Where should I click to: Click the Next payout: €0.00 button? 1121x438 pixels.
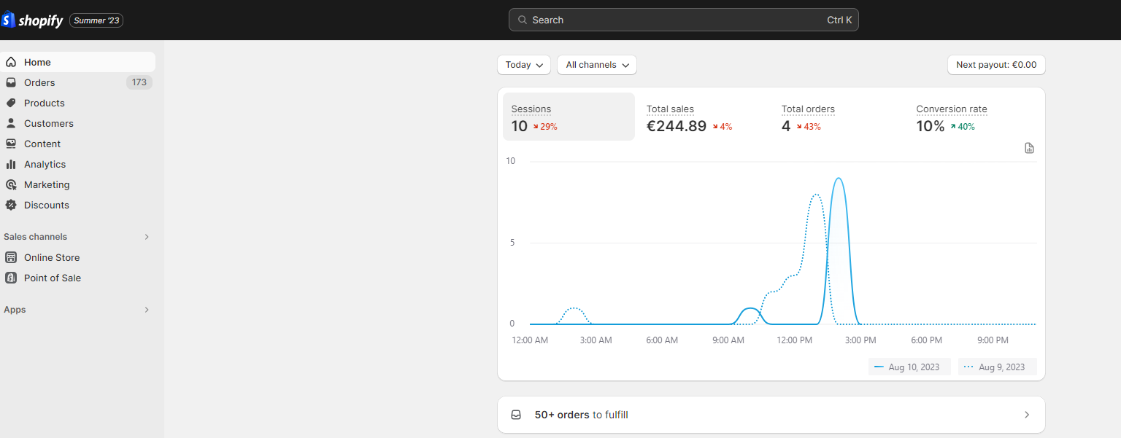coord(995,65)
